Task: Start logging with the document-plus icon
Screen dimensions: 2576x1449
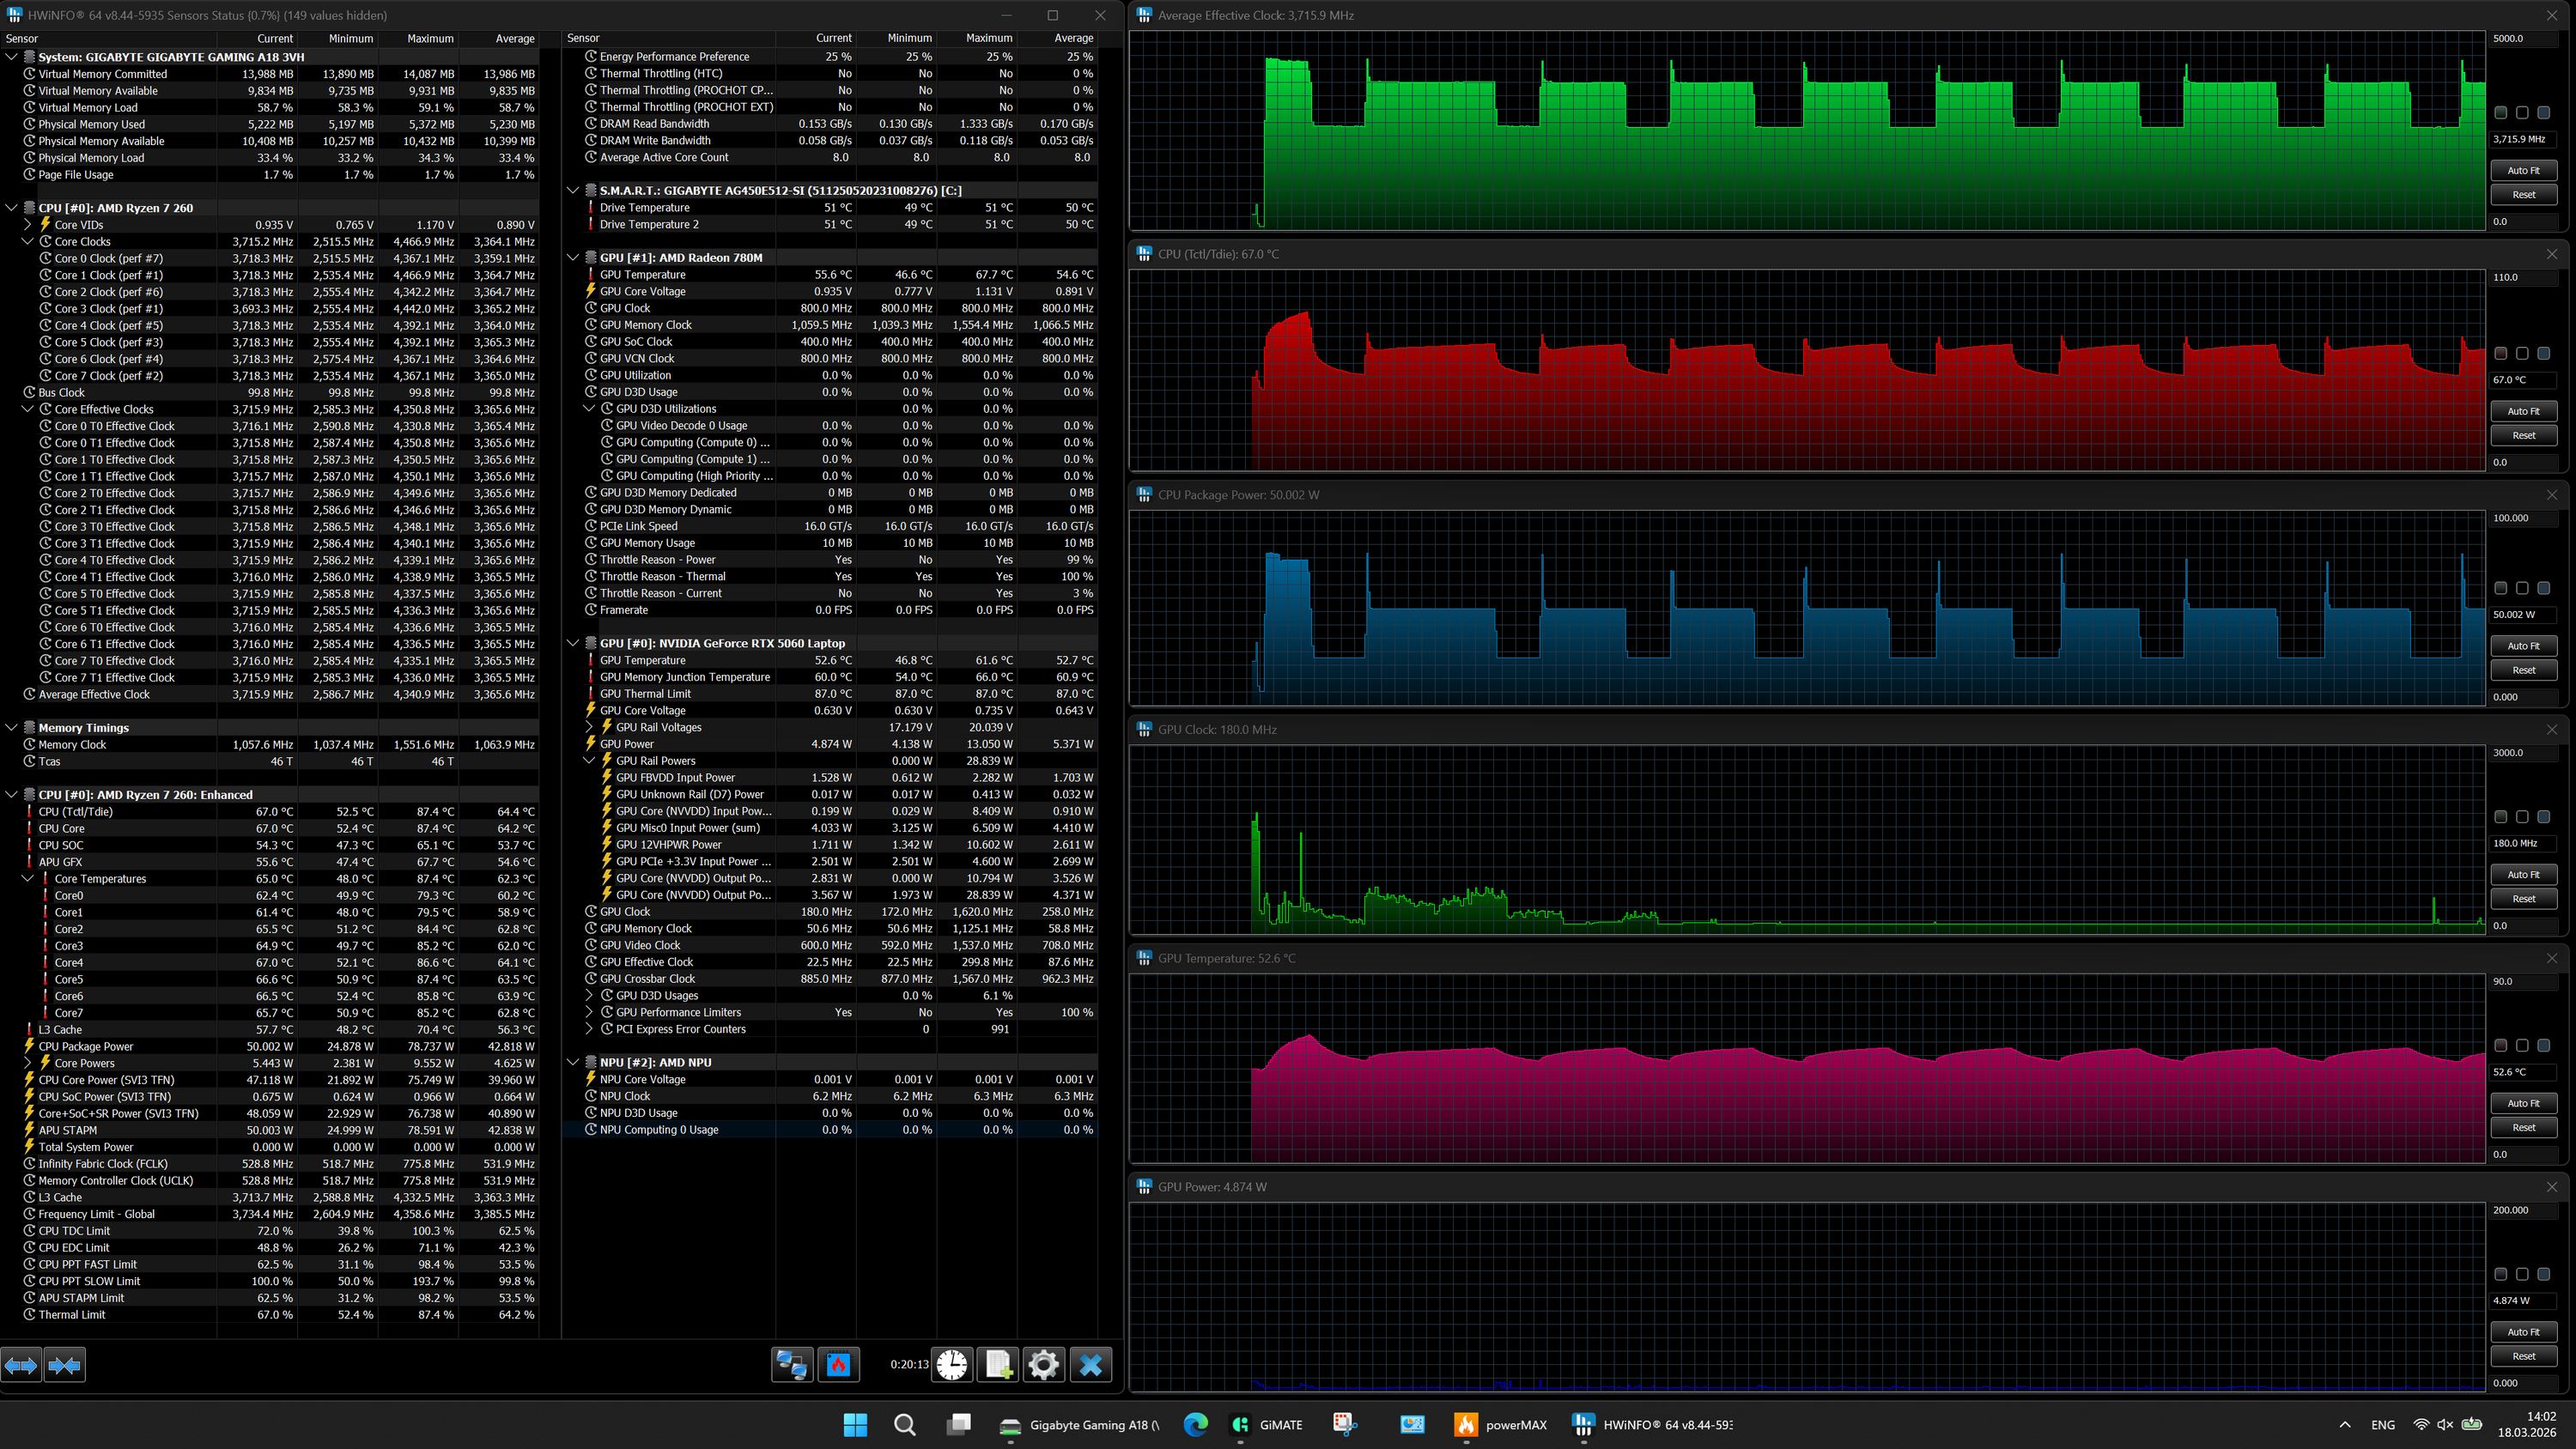Action: tap(998, 1365)
